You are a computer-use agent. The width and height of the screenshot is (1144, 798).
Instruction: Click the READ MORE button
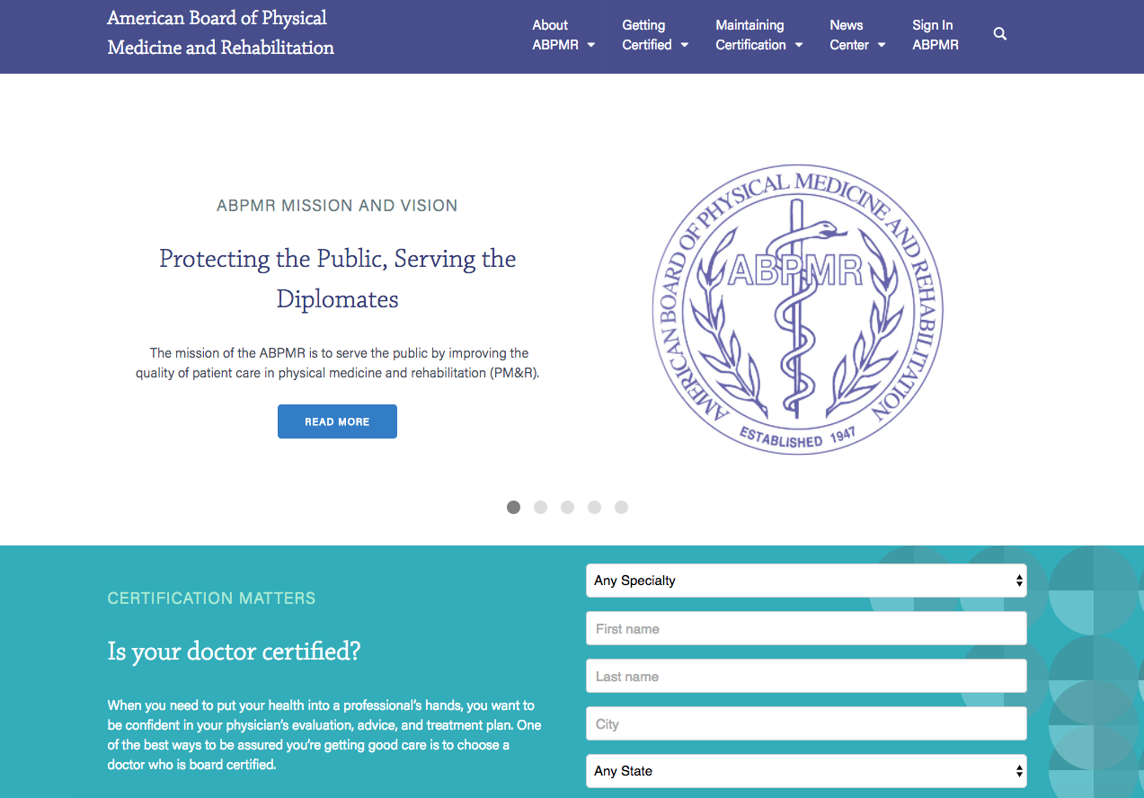(337, 421)
